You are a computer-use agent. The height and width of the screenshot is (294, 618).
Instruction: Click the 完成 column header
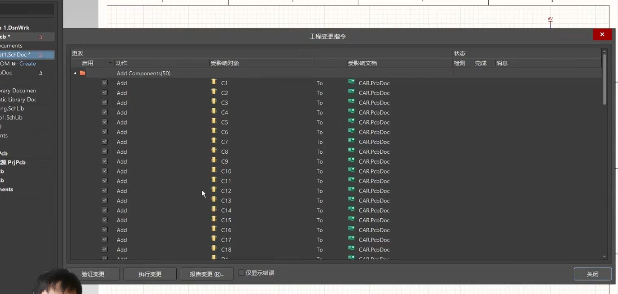click(x=481, y=63)
